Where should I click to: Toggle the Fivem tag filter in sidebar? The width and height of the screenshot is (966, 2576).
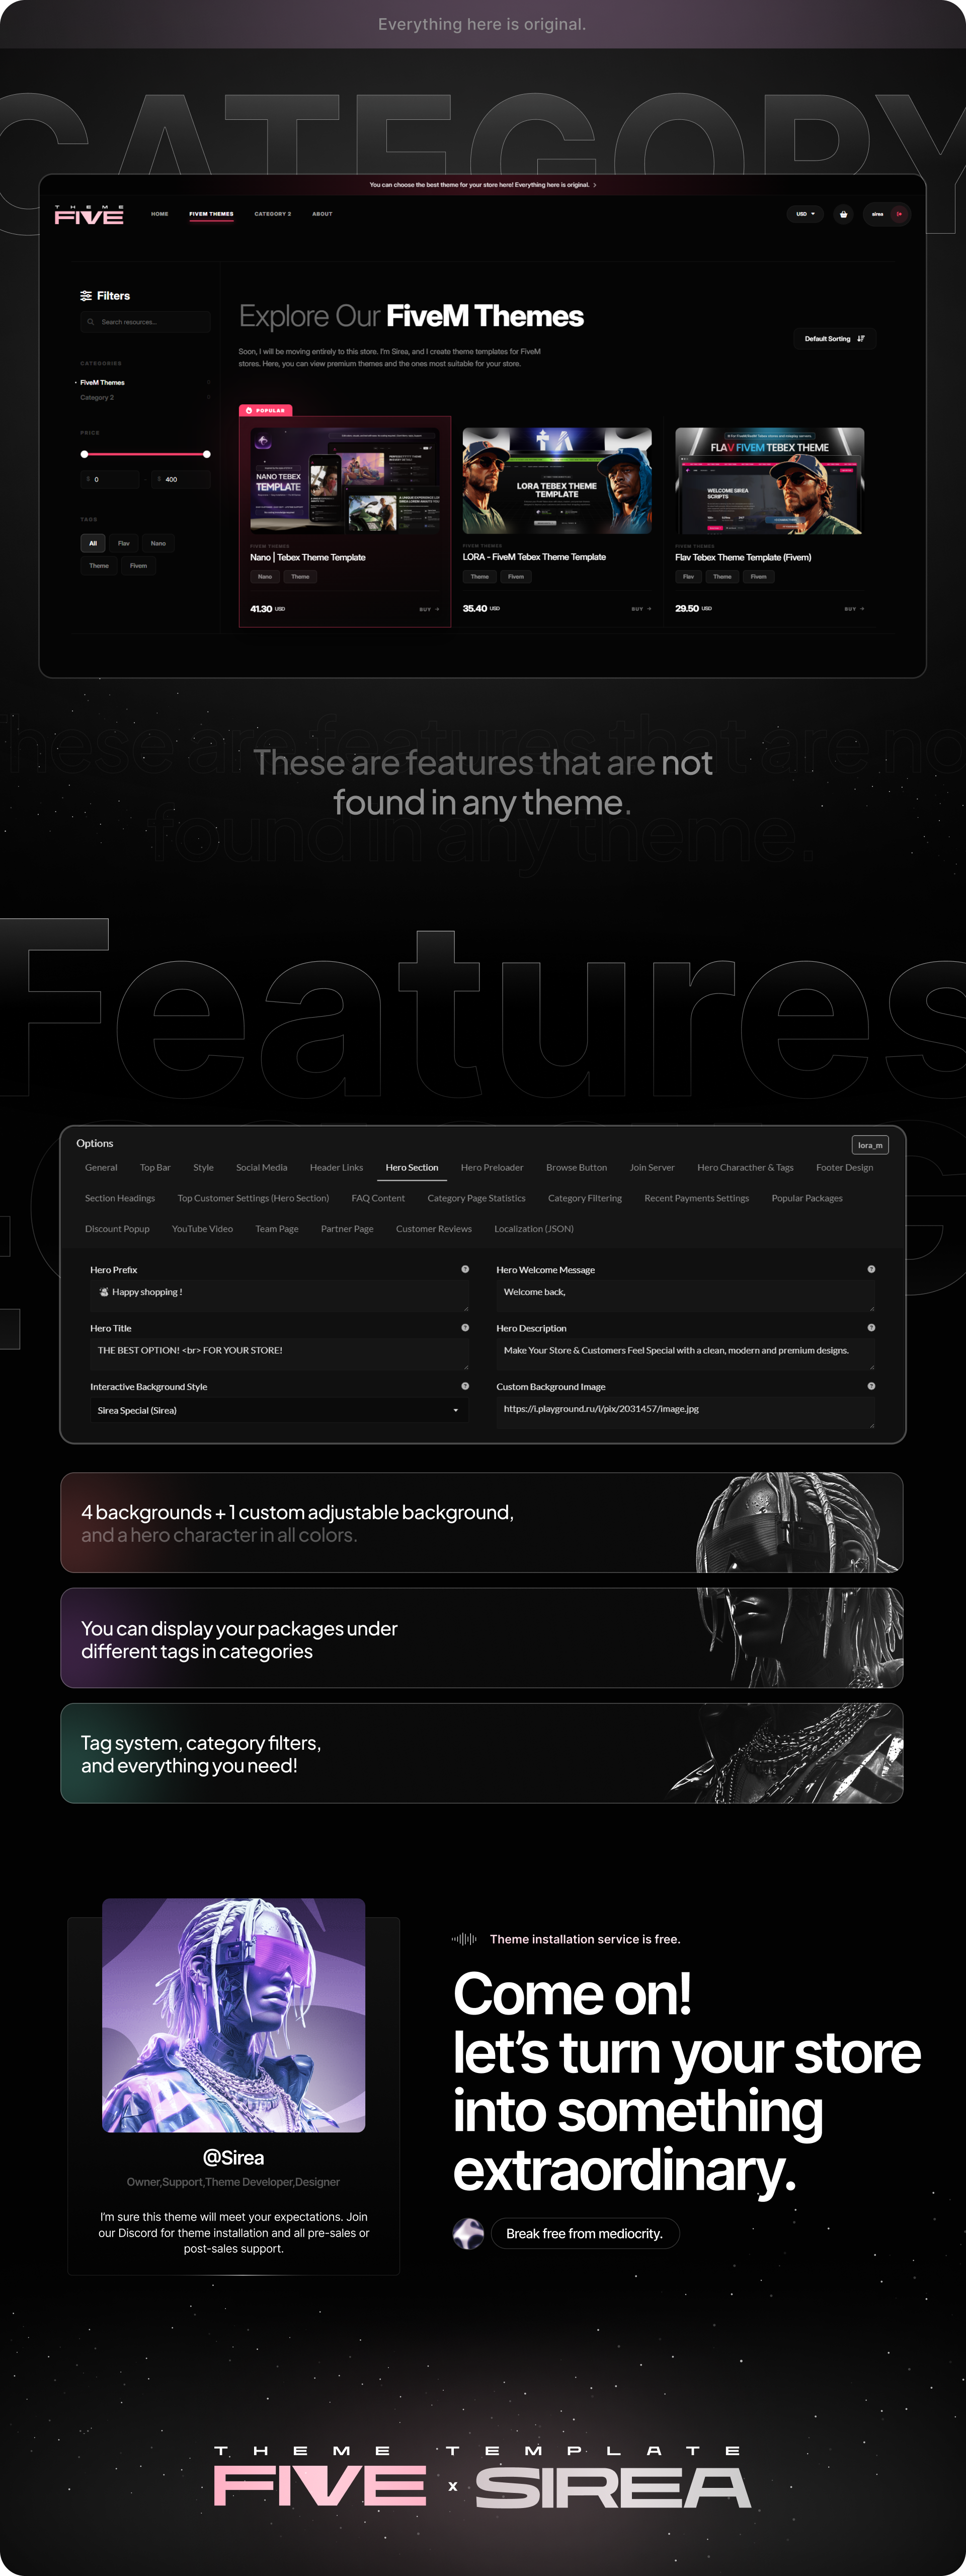tap(139, 566)
